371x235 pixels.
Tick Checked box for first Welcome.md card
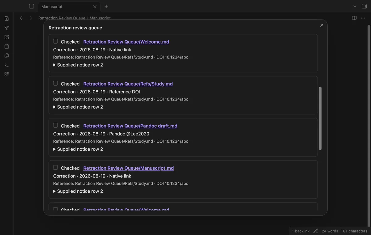click(x=55, y=41)
